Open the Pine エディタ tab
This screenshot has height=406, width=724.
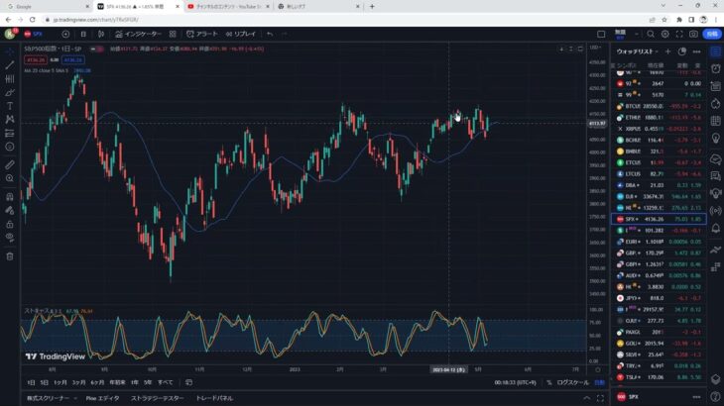point(102,398)
